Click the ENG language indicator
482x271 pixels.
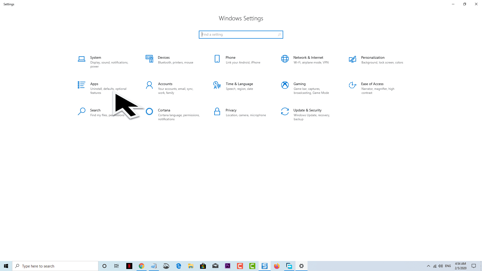(x=448, y=266)
